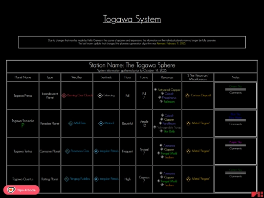Viewport: 264px width, 198px height.
Task: Select the Type column header
Action: click(50, 77)
